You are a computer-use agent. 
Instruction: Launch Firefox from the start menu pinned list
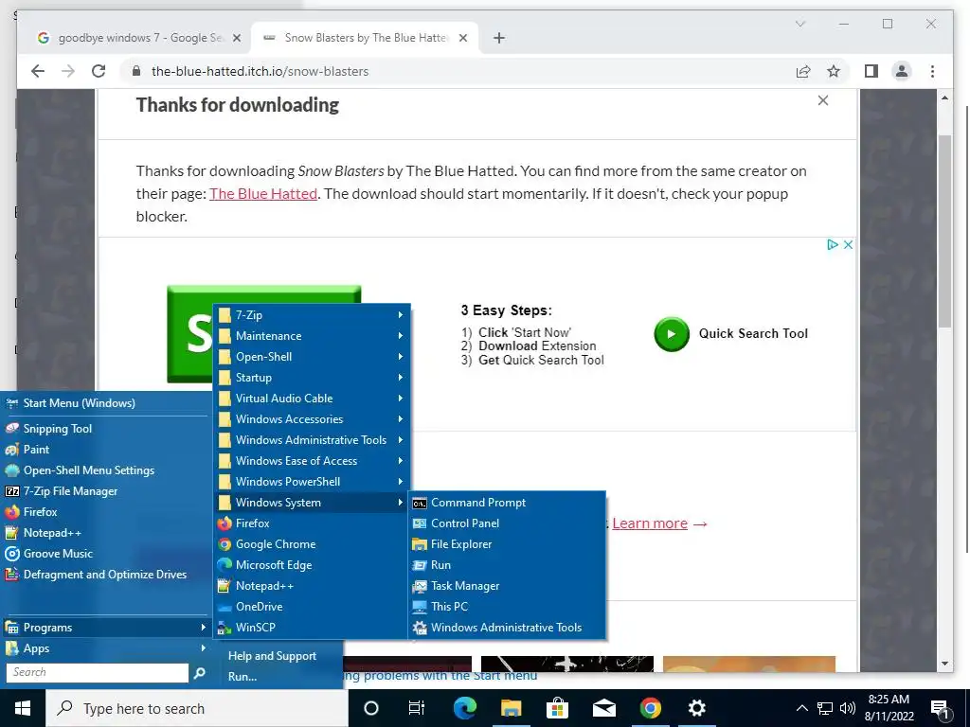point(105,512)
